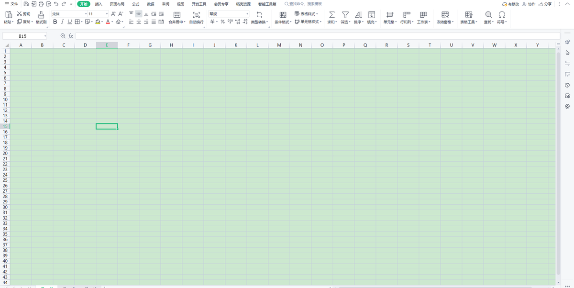Apply middle vertical alignment
Viewport: 574px width, 288px height.
138,14
